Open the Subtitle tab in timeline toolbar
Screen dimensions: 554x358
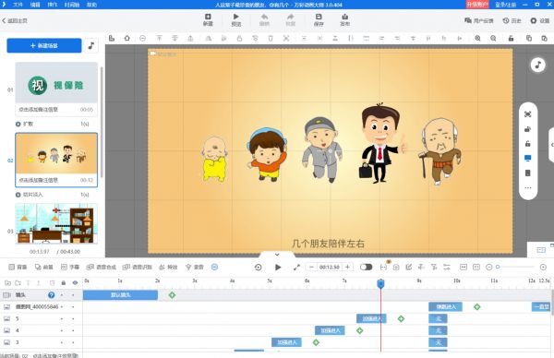(x=70, y=268)
